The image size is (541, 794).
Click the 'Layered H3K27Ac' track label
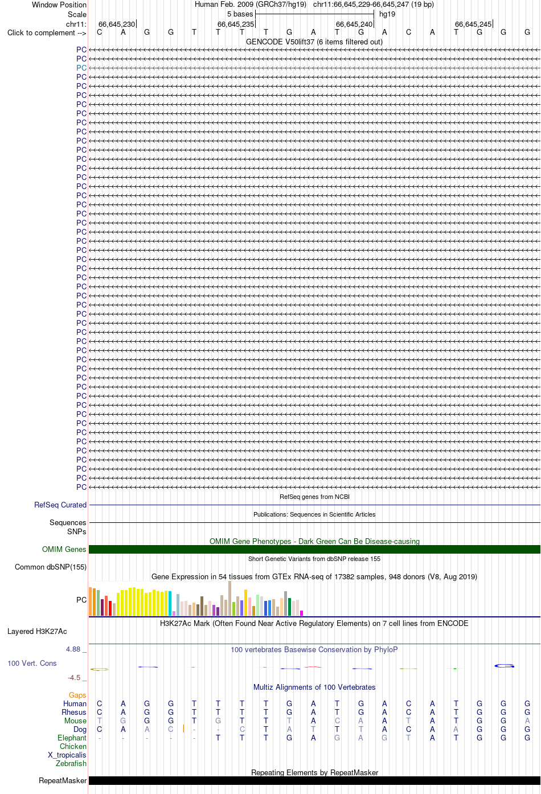37,631
